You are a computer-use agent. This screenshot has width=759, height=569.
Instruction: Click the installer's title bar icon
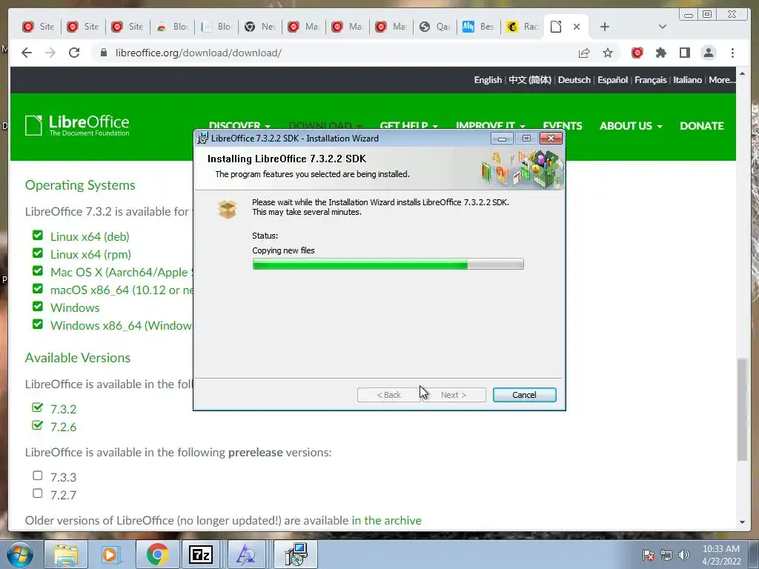click(203, 139)
